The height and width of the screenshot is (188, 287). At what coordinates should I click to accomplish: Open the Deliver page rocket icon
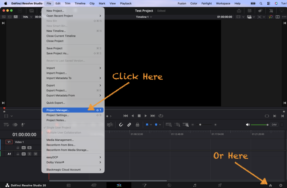[220, 185]
